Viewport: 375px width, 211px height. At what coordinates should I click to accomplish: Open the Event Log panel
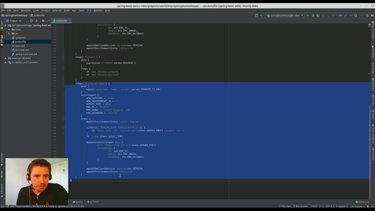click(x=362, y=202)
